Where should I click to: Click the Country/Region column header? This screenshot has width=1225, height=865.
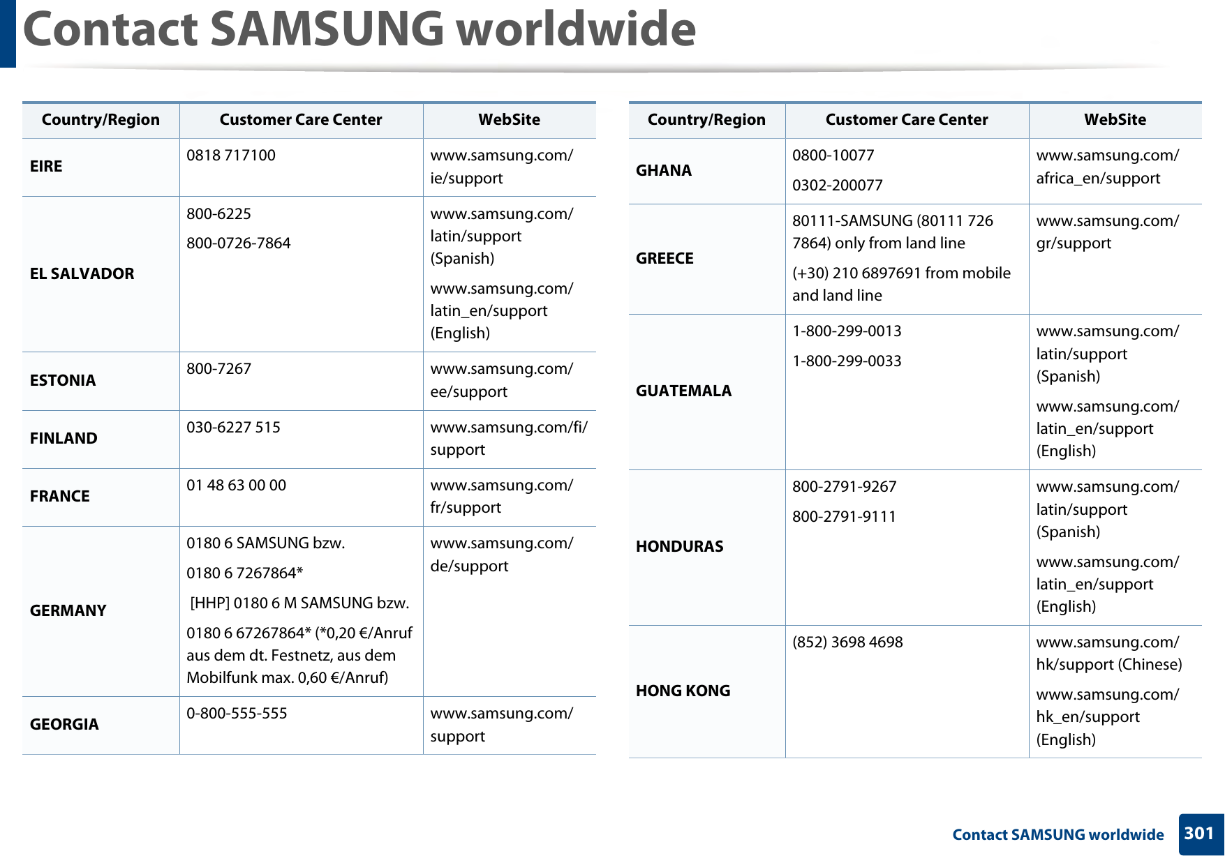coord(101,119)
